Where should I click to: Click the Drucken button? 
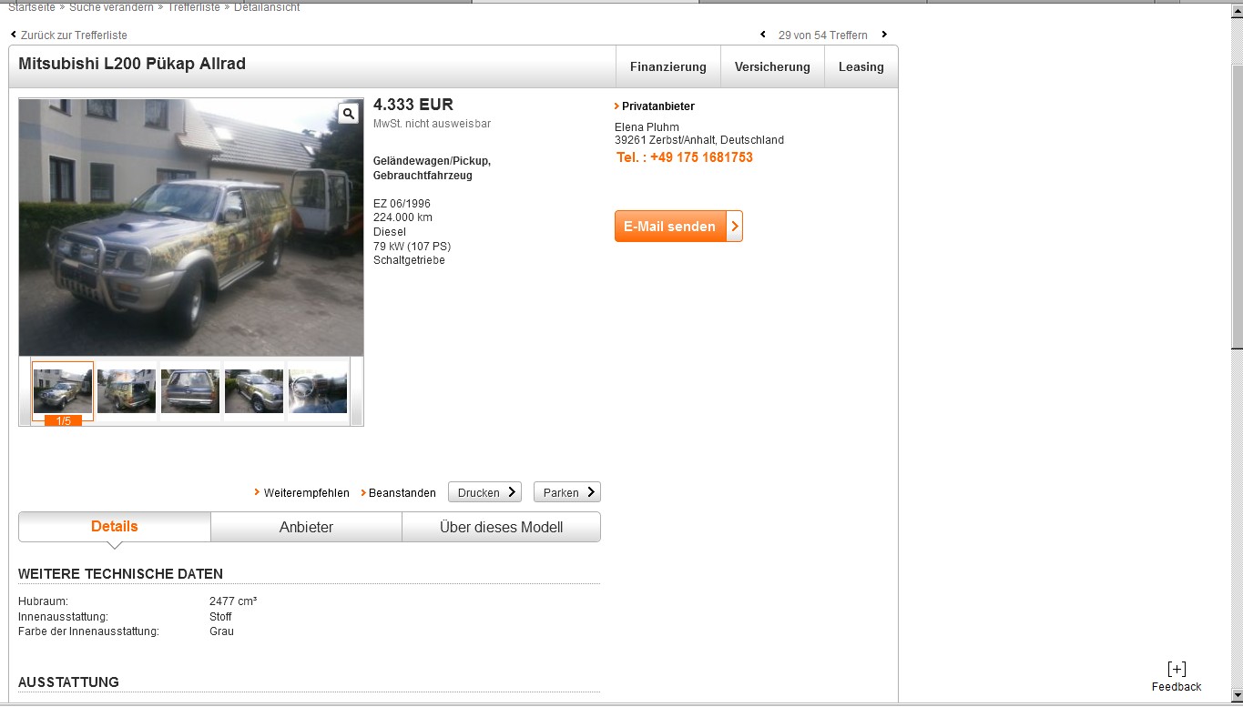click(484, 492)
